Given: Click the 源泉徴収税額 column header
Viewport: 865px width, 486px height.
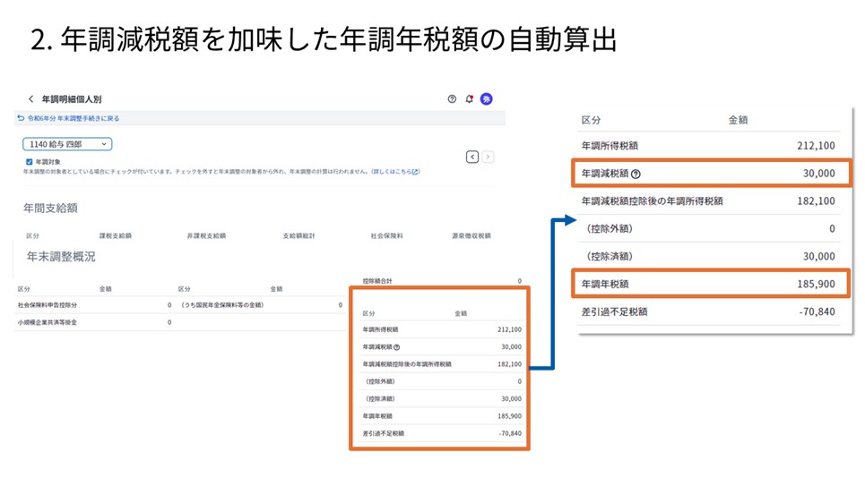Looking at the screenshot, I should pyautogui.click(x=471, y=235).
